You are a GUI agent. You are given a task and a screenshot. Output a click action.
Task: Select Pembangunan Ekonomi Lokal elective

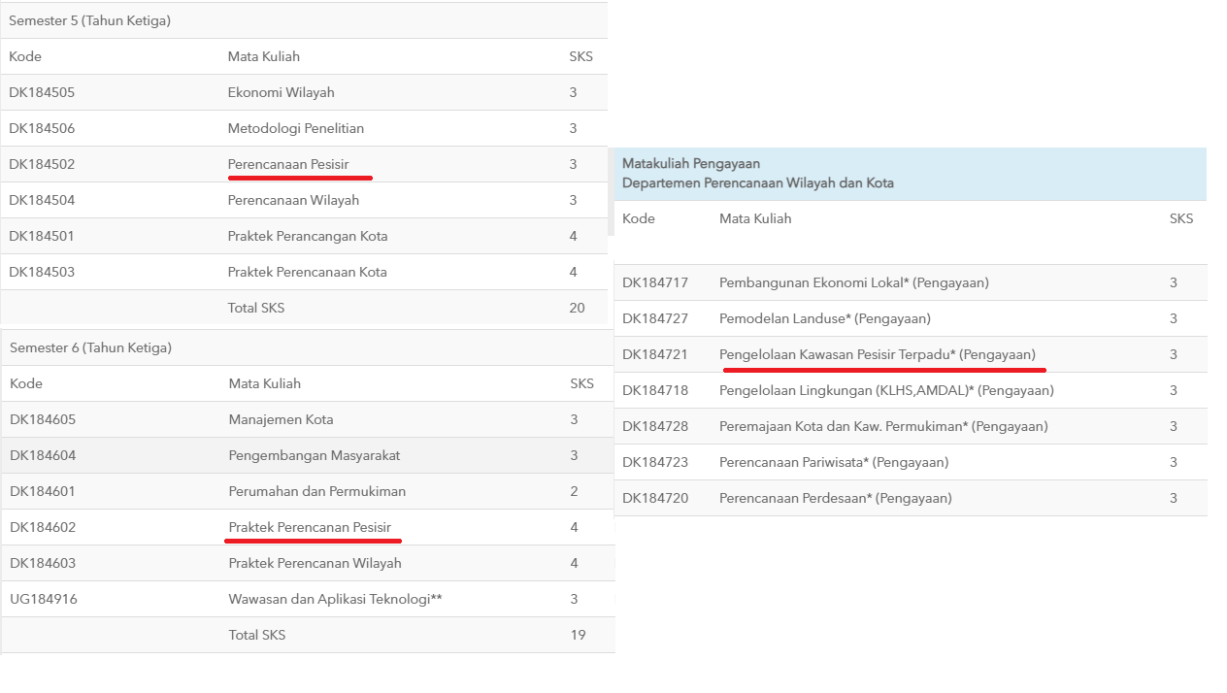[x=853, y=282]
